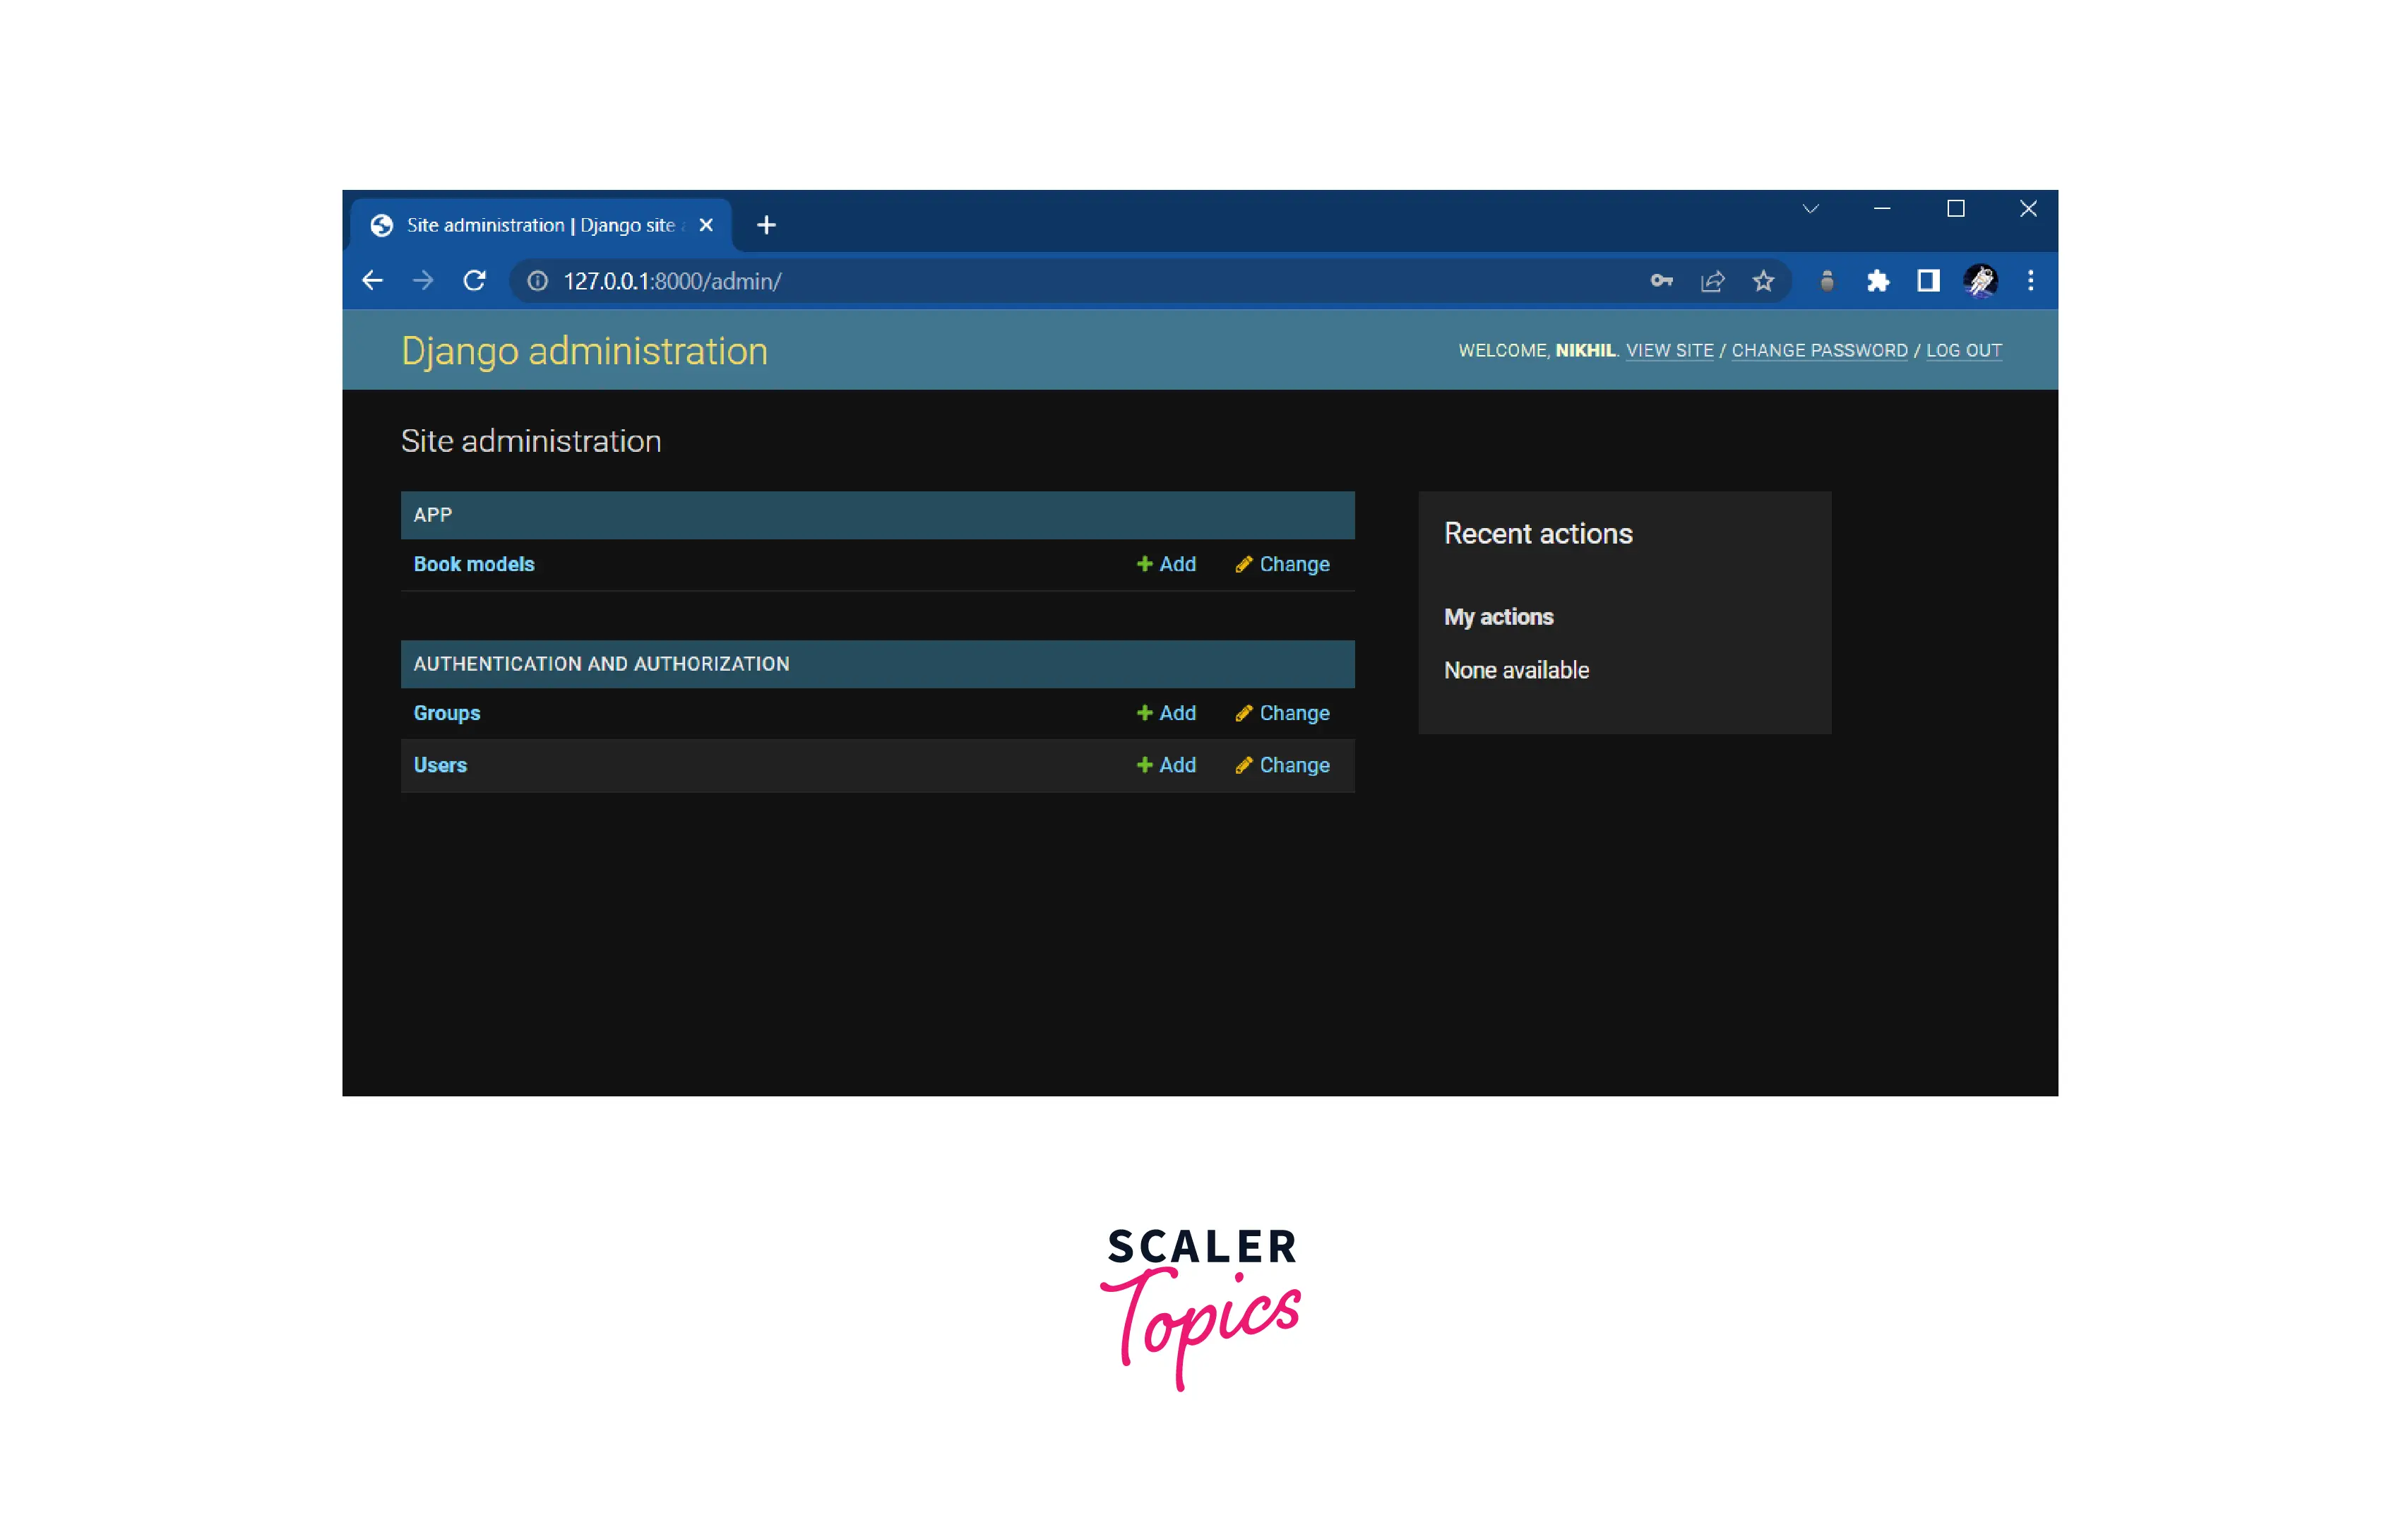
Task: Maximize the browser window
Action: tap(1955, 209)
